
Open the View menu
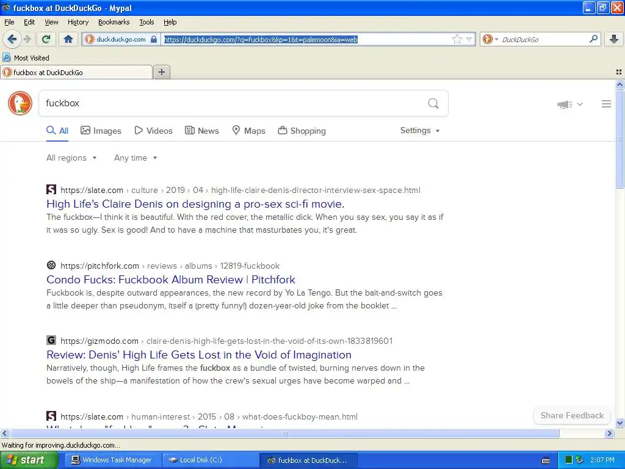click(x=51, y=22)
